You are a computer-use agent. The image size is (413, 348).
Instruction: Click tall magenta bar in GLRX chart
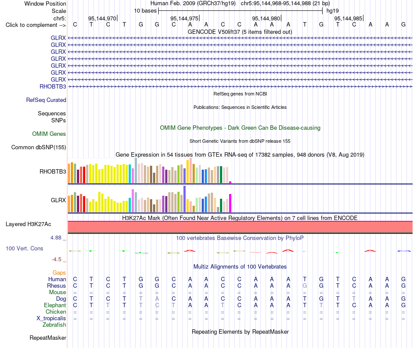click(230, 203)
